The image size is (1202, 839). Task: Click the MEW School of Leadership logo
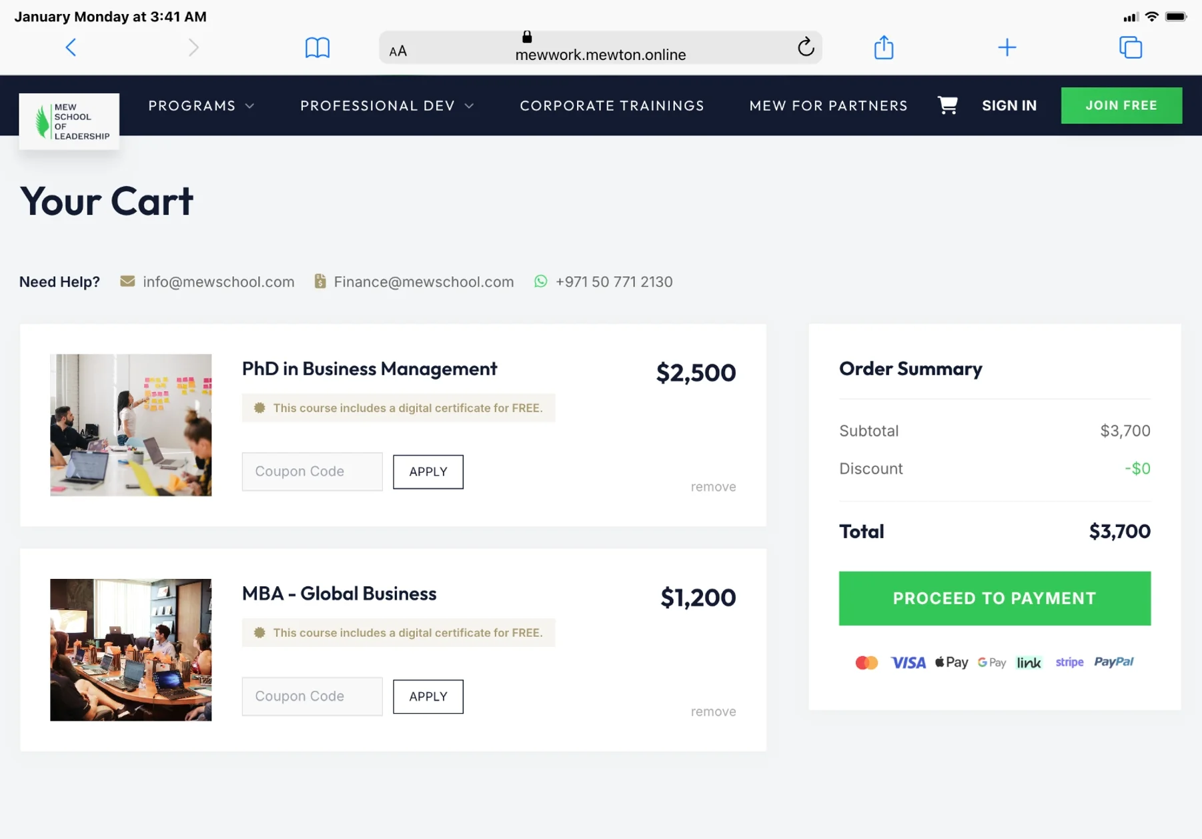point(69,121)
